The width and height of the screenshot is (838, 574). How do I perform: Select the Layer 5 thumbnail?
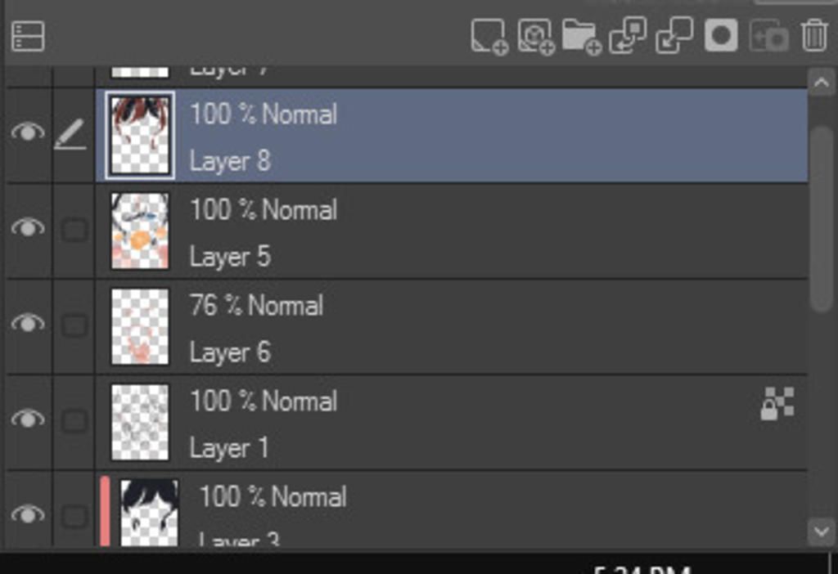[140, 231]
